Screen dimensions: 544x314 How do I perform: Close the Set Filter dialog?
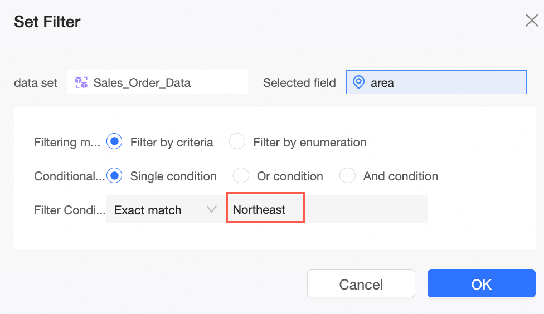pyautogui.click(x=531, y=21)
